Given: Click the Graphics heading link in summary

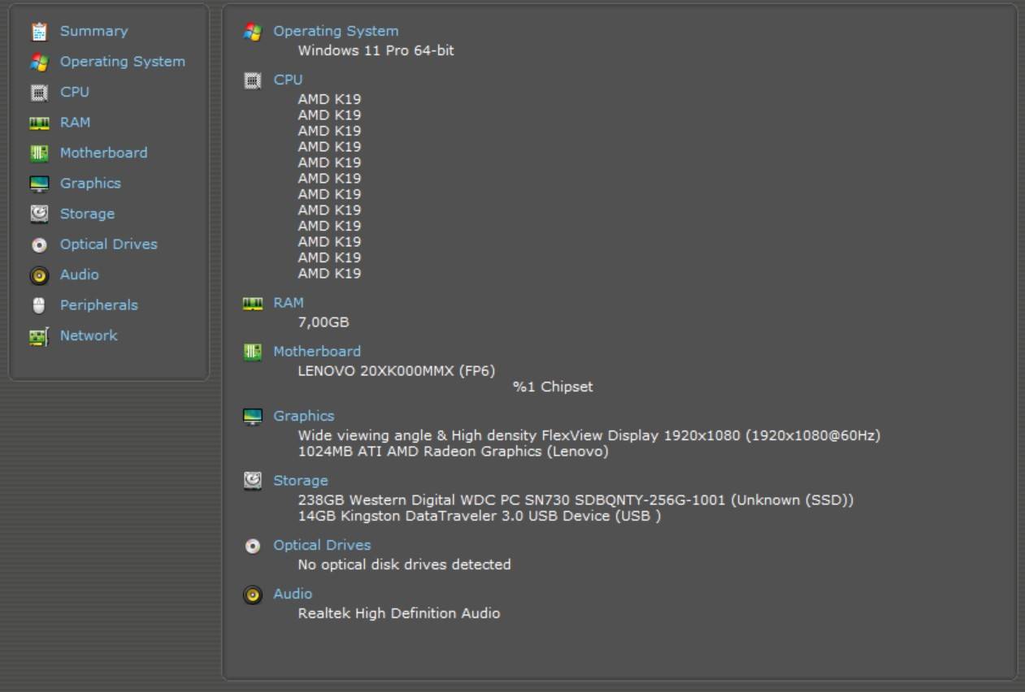Looking at the screenshot, I should click(x=303, y=416).
